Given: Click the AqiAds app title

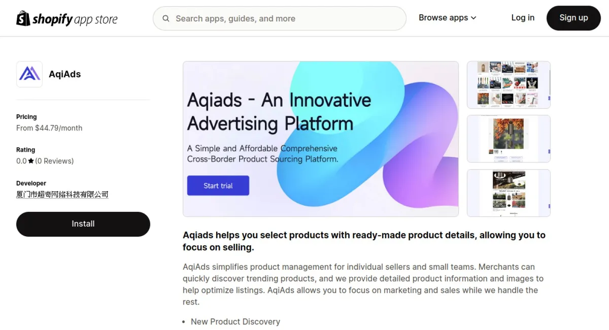Looking at the screenshot, I should (x=65, y=74).
